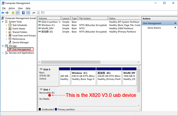Viewport: 178px width, 116px height.
Task: Click the Computer Management (Local) root icon
Action: [x=3, y=18]
